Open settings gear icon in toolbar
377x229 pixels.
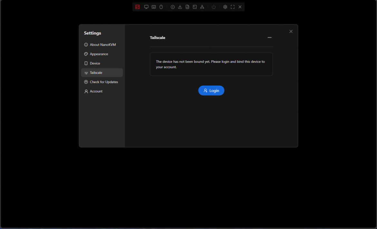[225, 7]
